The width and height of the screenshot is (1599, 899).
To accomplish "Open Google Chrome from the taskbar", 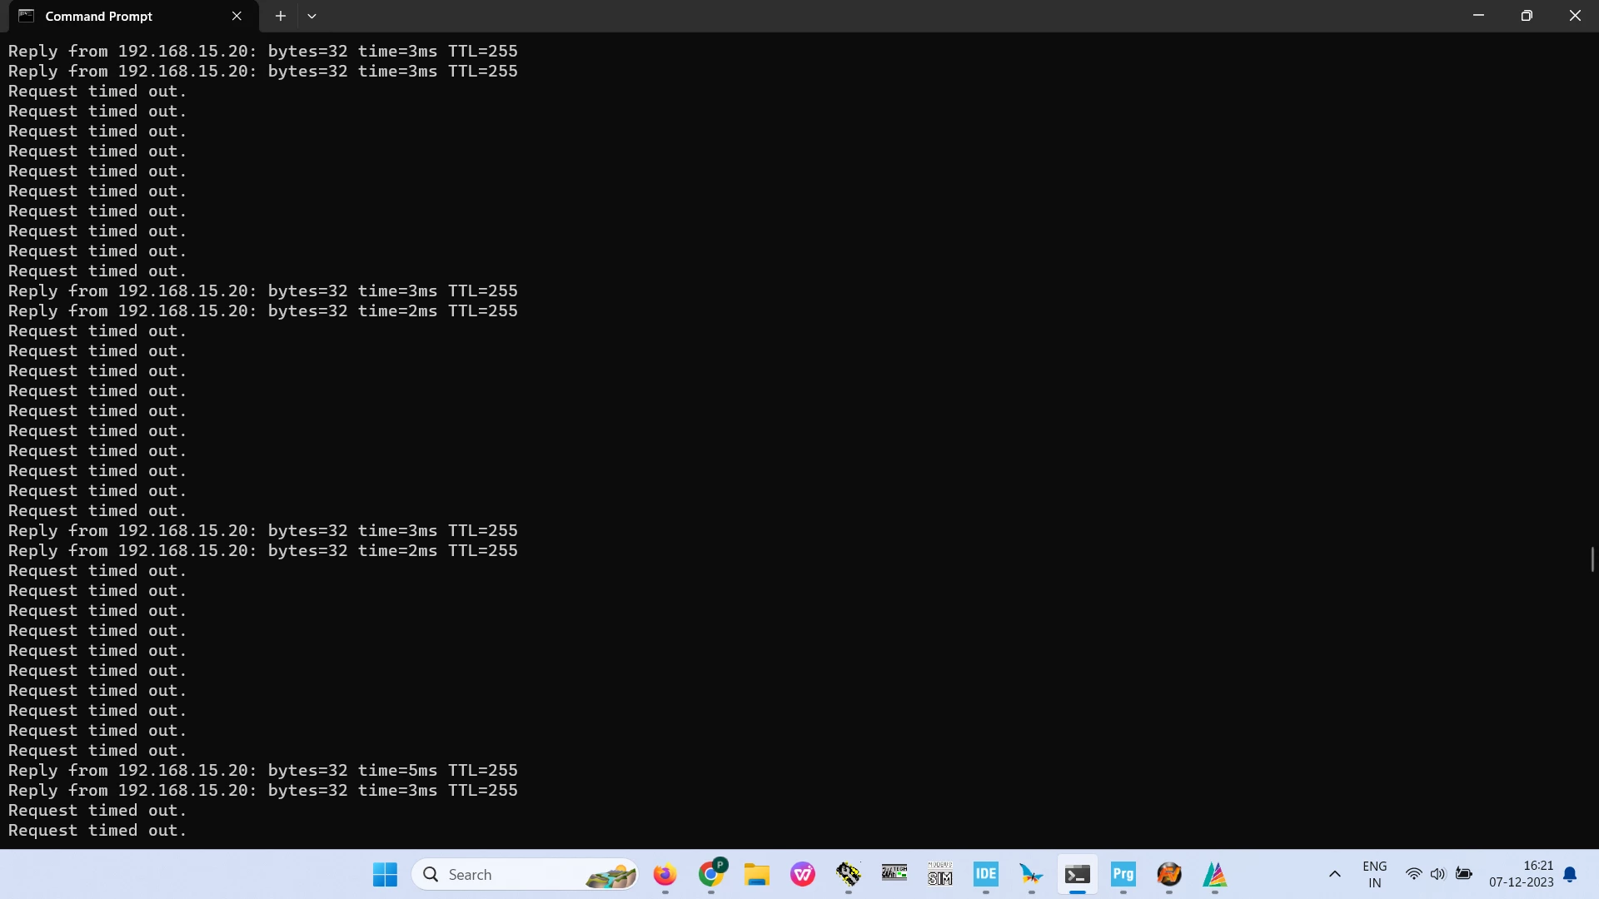I will click(x=711, y=874).
